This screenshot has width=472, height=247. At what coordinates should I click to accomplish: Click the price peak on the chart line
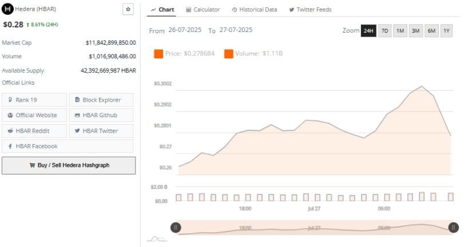[x=422, y=86]
